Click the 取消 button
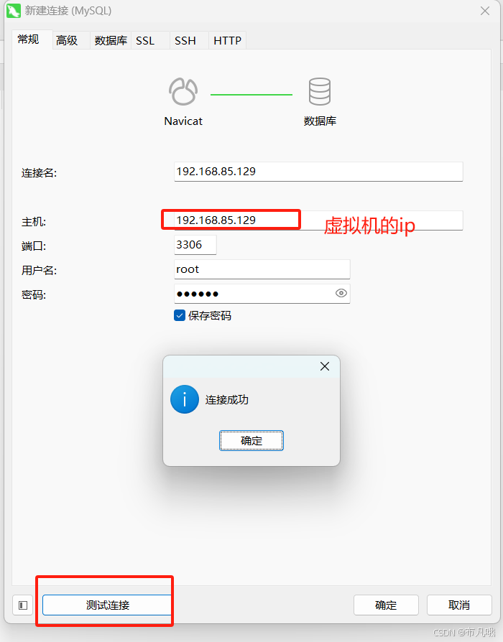This screenshot has height=642, width=503. pyautogui.click(x=459, y=605)
